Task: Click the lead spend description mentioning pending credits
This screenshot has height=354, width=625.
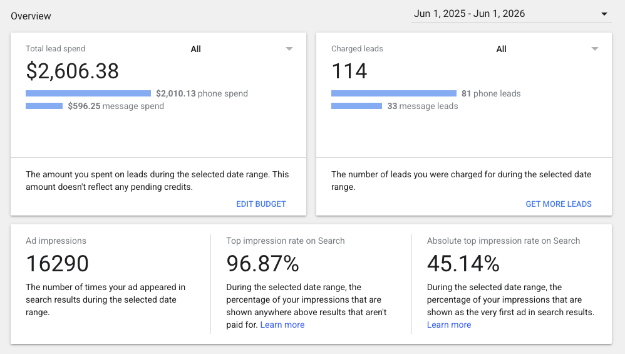Action: tap(157, 180)
